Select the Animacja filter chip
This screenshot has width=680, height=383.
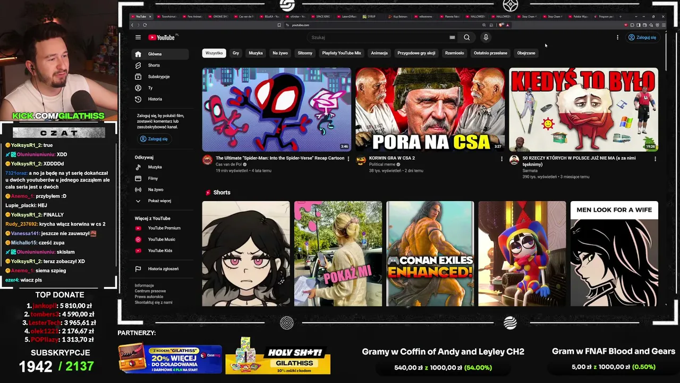(379, 53)
